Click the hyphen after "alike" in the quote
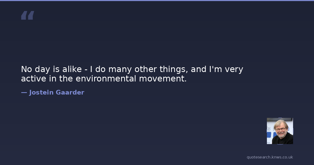Image resolution: width=314 pixels, height=165 pixels. 86,70
